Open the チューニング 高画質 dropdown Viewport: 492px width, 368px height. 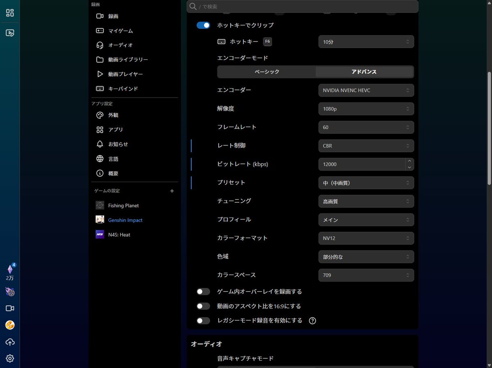pyautogui.click(x=366, y=201)
